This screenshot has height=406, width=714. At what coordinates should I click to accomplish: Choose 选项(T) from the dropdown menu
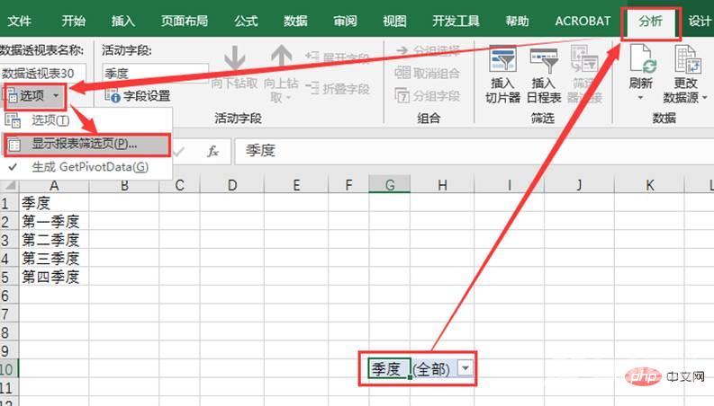pyautogui.click(x=50, y=119)
